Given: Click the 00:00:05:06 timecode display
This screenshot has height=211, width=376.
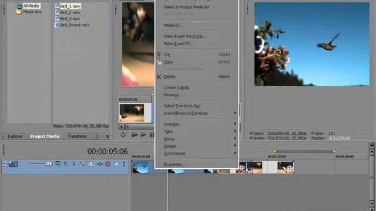Looking at the screenshot, I should tap(108, 151).
